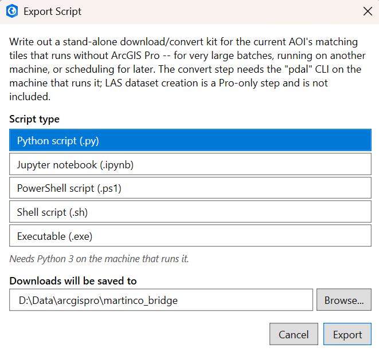Open Browse... folder picker
The image size is (379, 352).
pos(344,300)
